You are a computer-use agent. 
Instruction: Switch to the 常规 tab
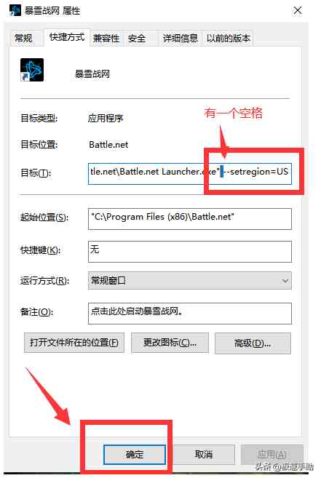(23, 38)
